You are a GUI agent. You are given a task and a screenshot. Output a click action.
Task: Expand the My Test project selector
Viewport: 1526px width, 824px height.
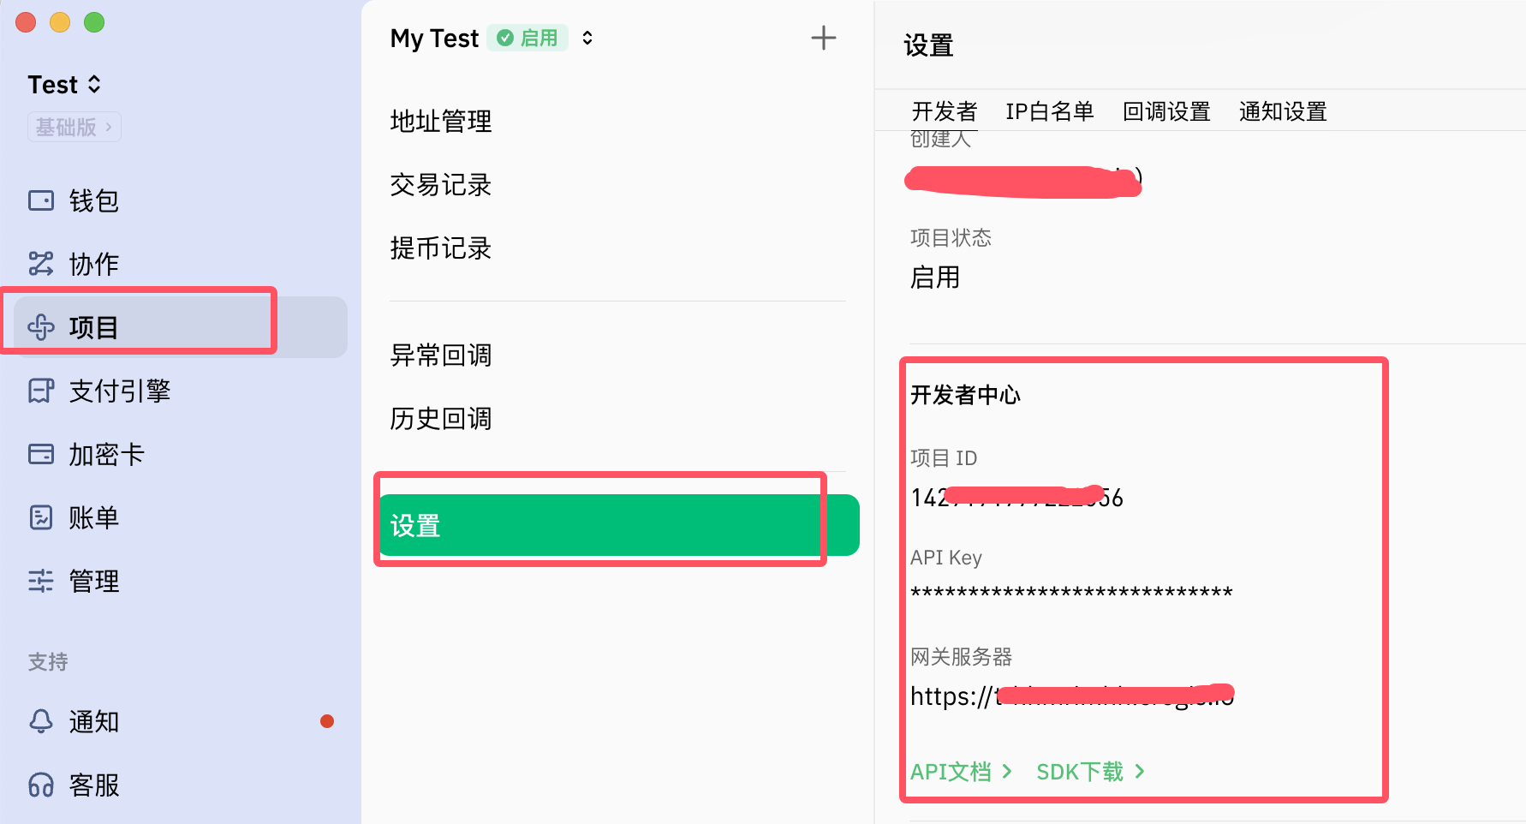click(587, 38)
